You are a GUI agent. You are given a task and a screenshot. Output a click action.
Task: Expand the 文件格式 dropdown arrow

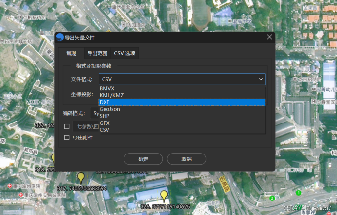click(x=261, y=79)
